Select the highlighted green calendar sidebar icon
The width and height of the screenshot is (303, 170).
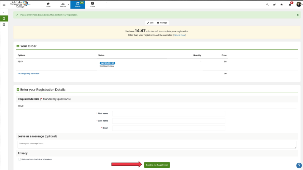(x=4, y=18)
